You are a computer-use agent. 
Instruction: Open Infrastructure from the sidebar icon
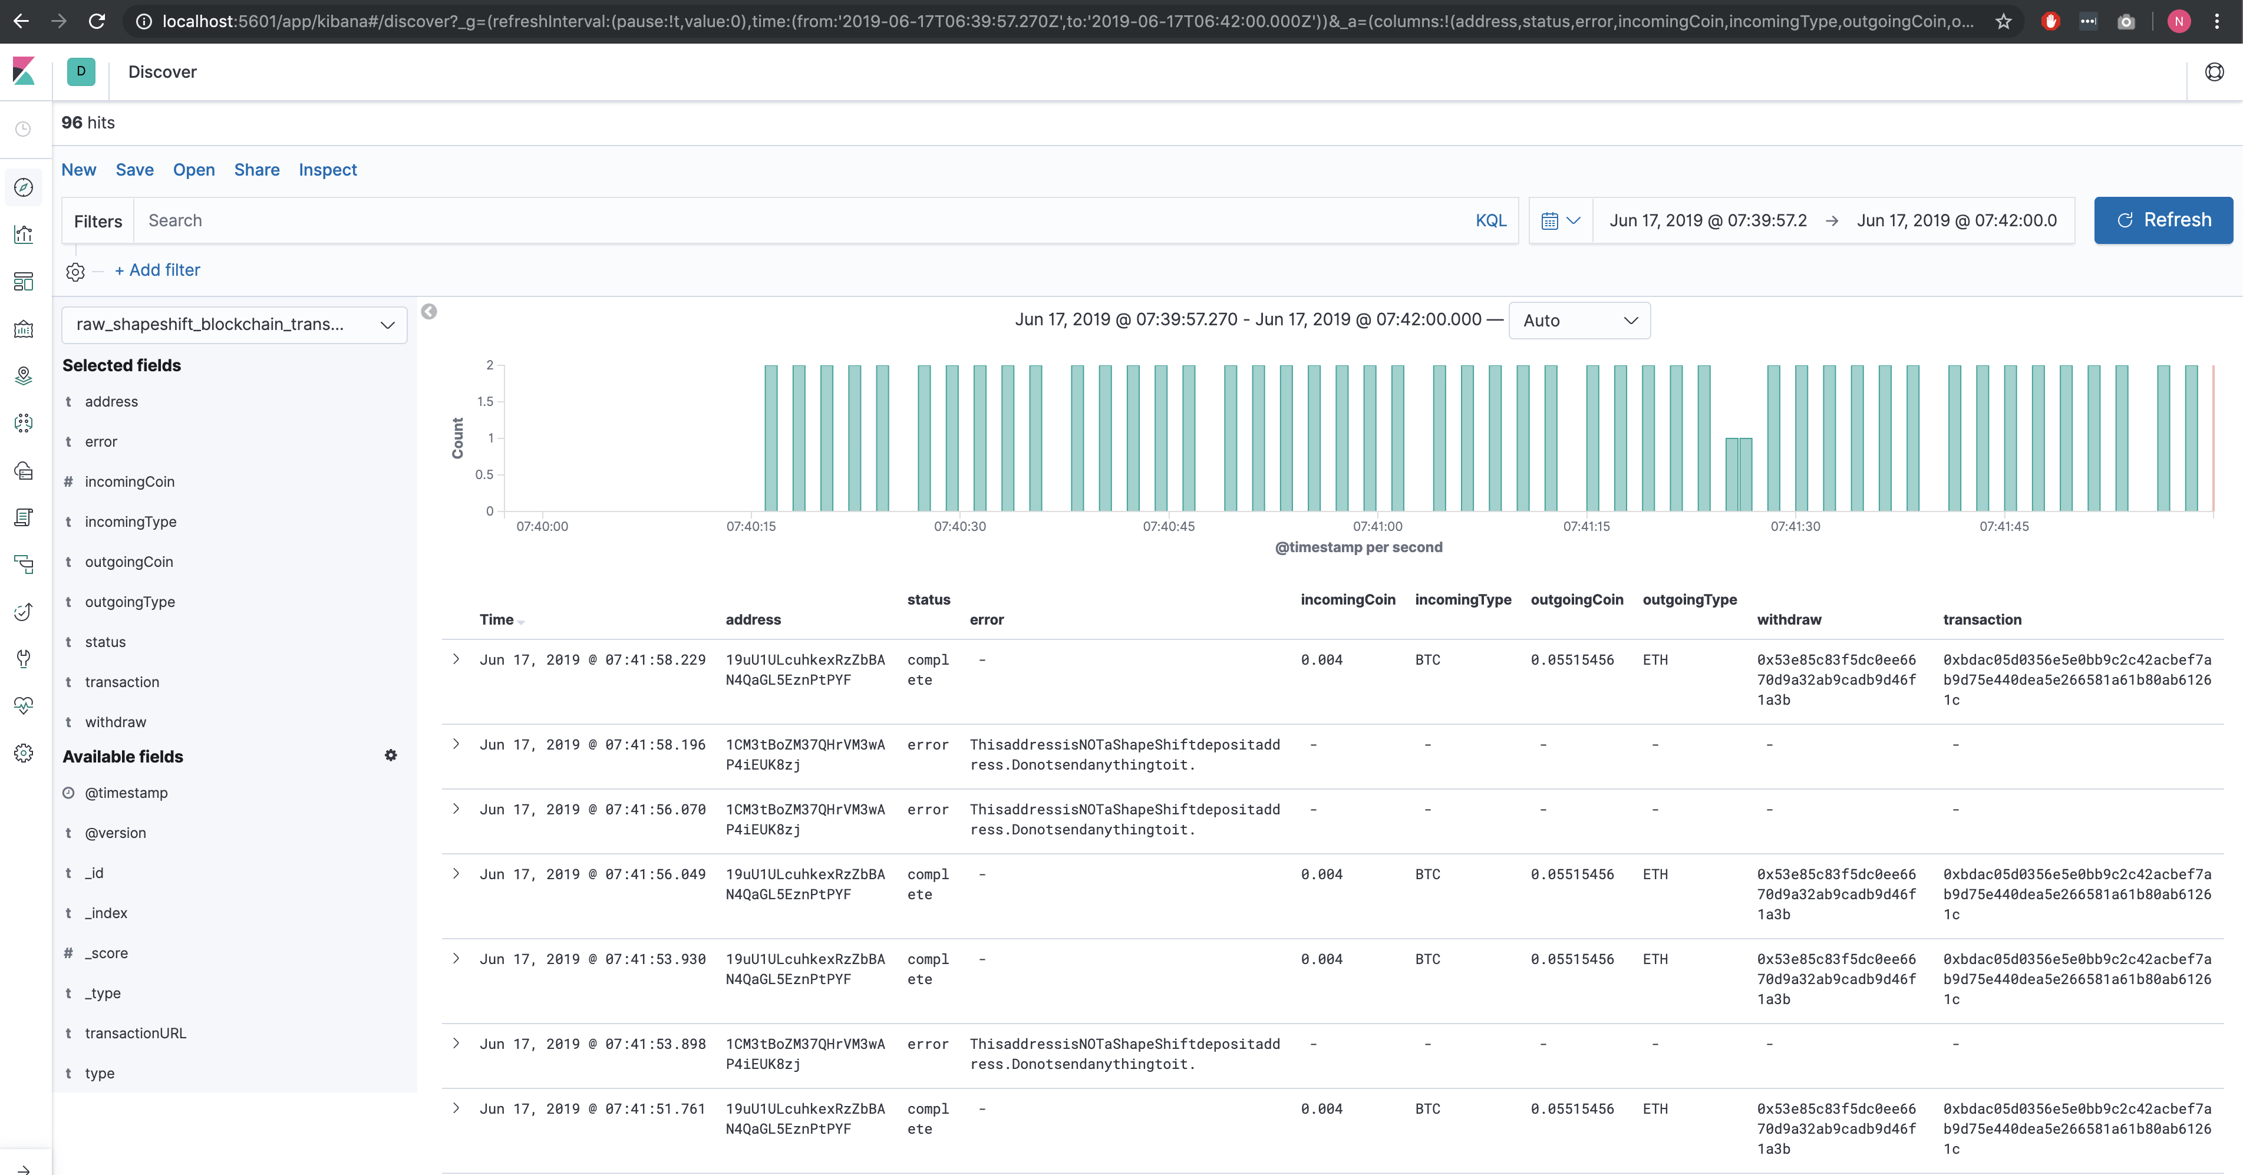tap(24, 470)
